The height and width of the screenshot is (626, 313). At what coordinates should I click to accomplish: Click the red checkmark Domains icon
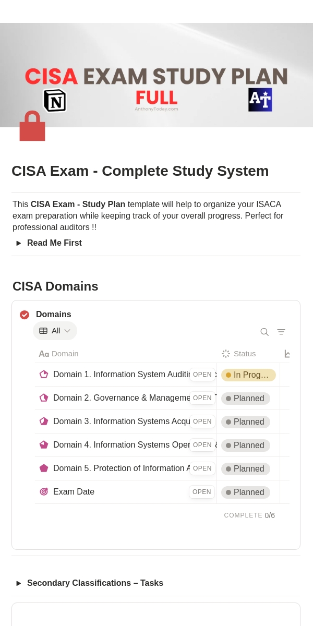pos(25,315)
